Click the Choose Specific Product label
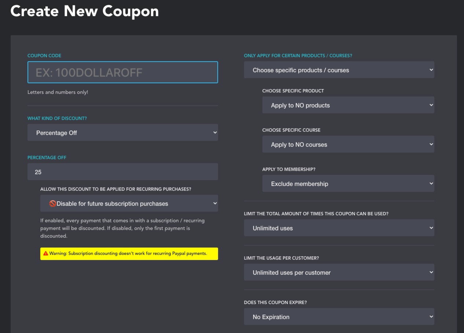The image size is (464, 333). (x=293, y=91)
